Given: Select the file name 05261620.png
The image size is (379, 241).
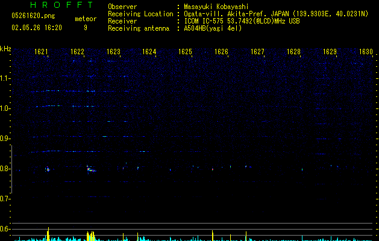Looking at the screenshot, I should point(33,16).
